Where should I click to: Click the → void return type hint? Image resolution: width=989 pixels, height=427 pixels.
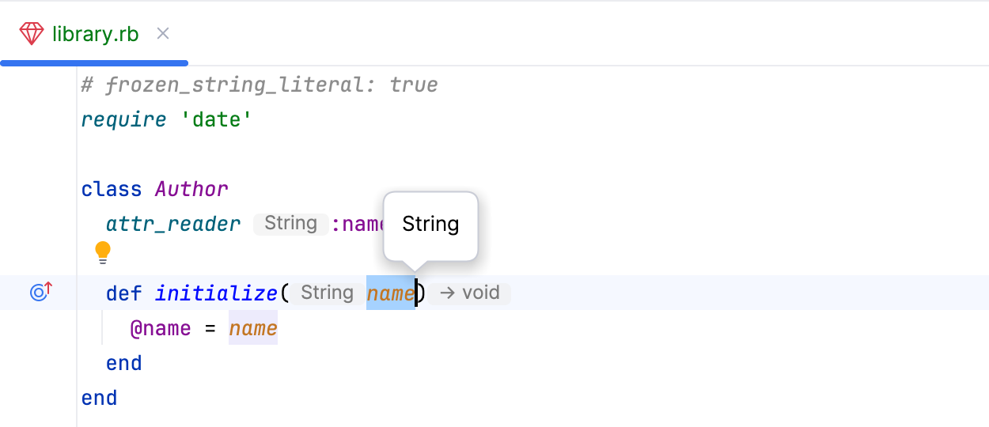[x=470, y=293]
